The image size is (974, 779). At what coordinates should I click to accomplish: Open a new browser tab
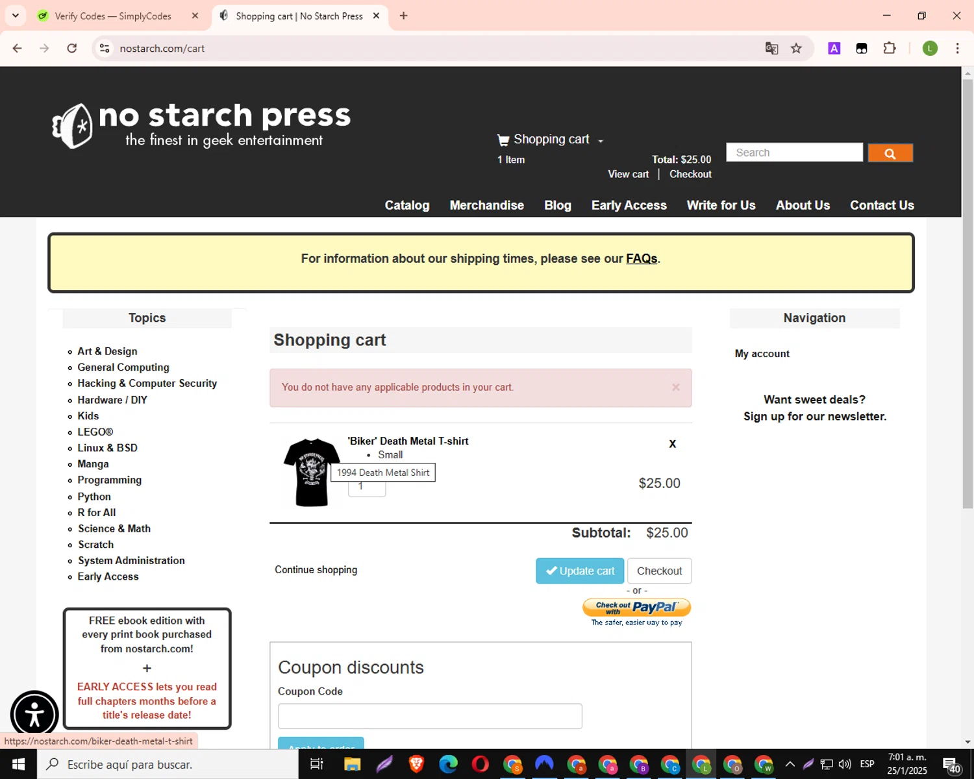pos(404,16)
